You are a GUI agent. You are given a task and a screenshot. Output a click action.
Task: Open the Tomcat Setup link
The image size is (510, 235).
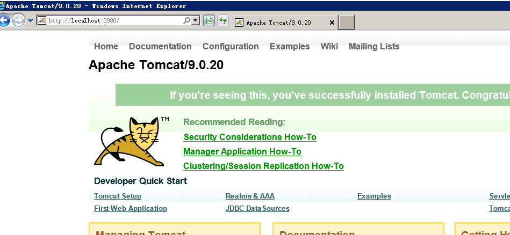[118, 196]
